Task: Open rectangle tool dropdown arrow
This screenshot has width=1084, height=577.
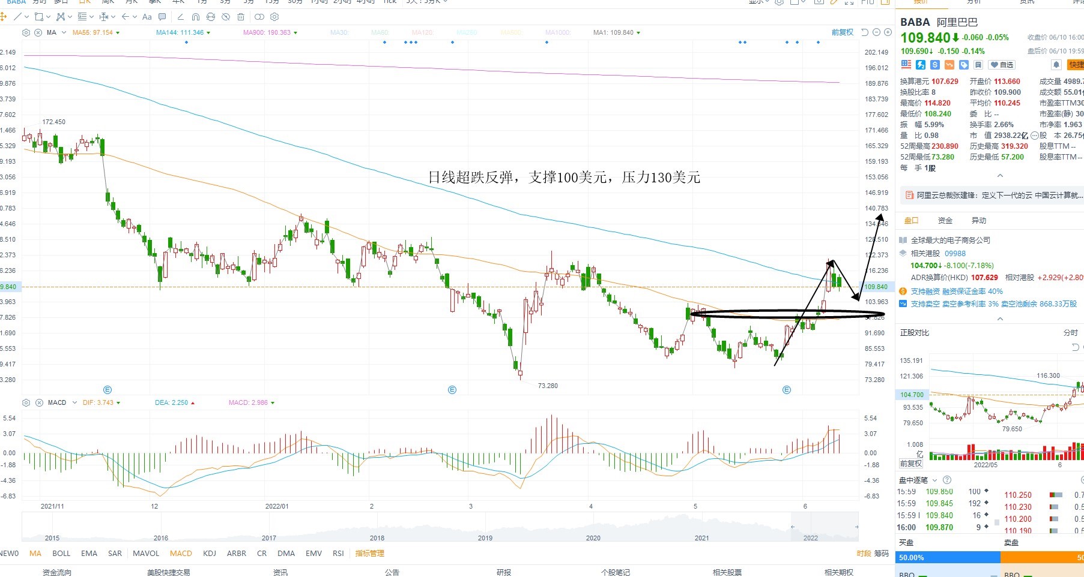Action: point(48,17)
